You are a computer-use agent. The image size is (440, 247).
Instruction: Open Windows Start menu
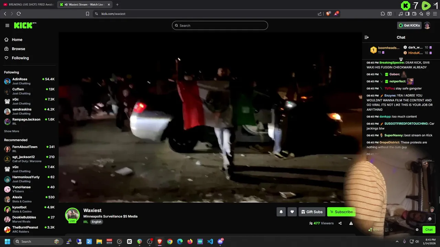7,242
